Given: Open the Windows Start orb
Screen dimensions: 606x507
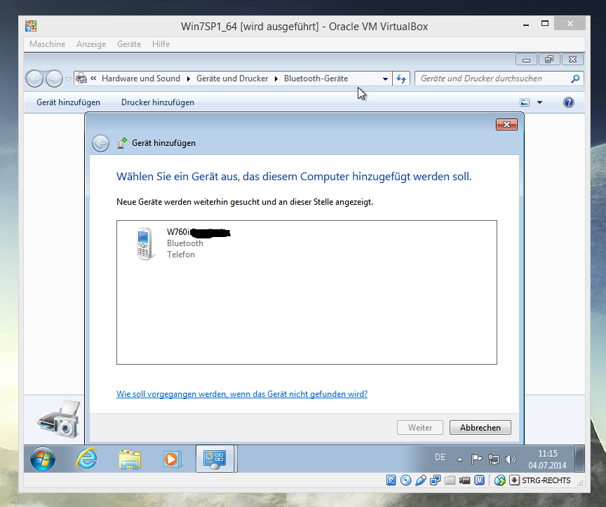Looking at the screenshot, I should pos(43,459).
